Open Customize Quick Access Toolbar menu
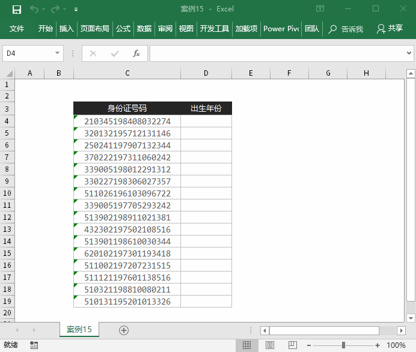 [76, 10]
